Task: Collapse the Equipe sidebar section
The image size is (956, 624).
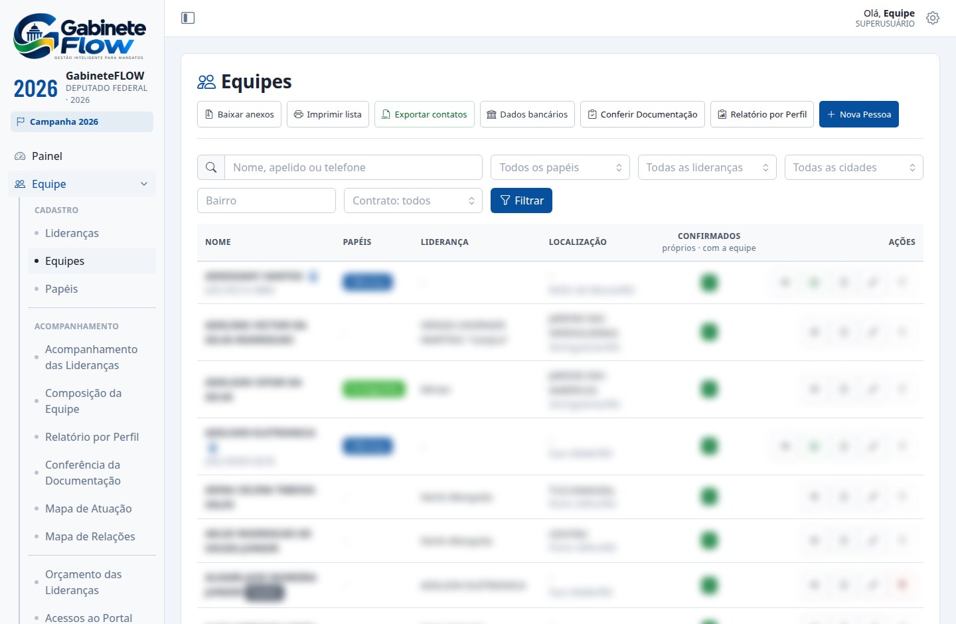Action: click(x=82, y=184)
